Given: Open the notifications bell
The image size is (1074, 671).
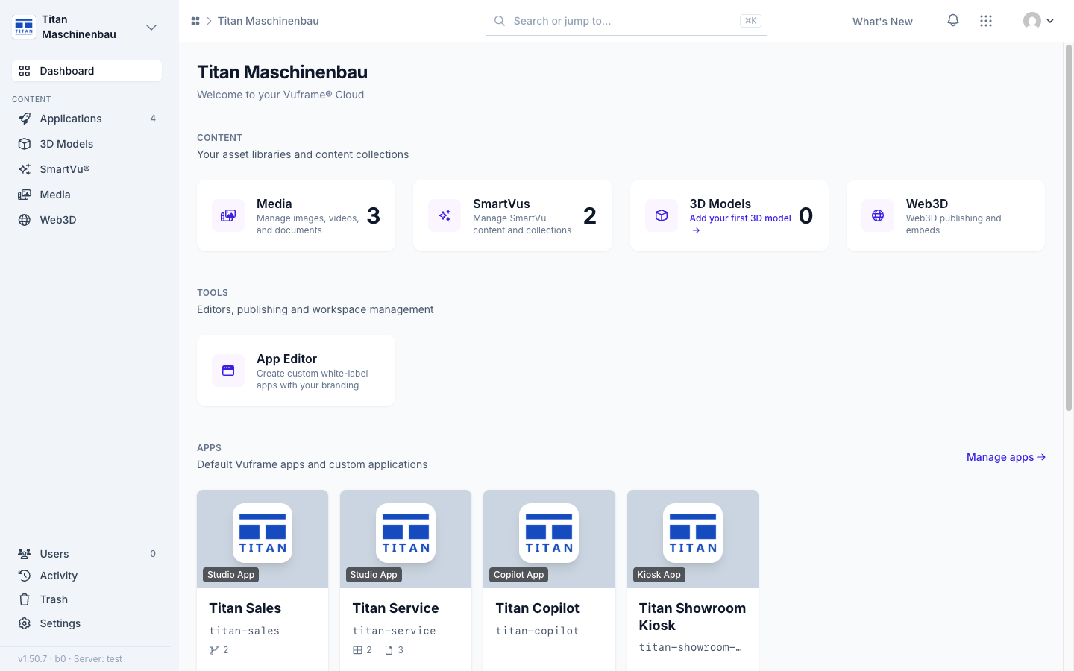Looking at the screenshot, I should pyautogui.click(x=952, y=20).
